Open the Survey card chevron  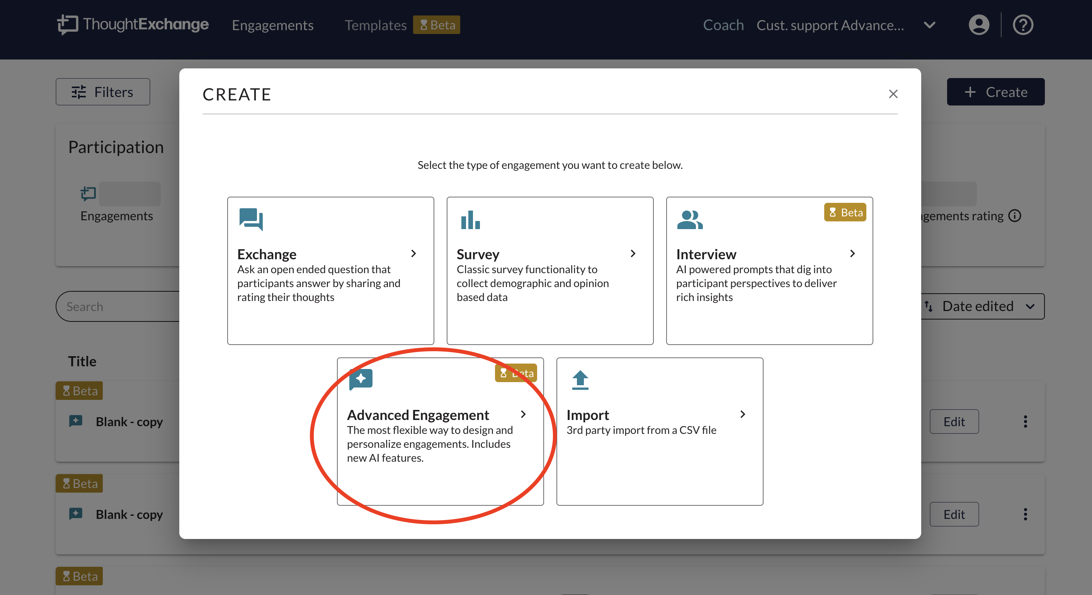point(633,253)
